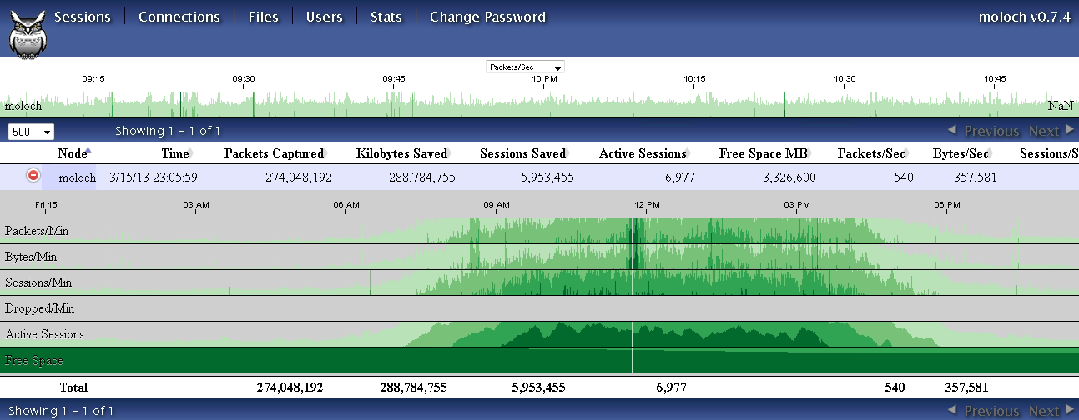This screenshot has height=420, width=1079.
Task: Open the Connections tab
Action: tap(179, 17)
